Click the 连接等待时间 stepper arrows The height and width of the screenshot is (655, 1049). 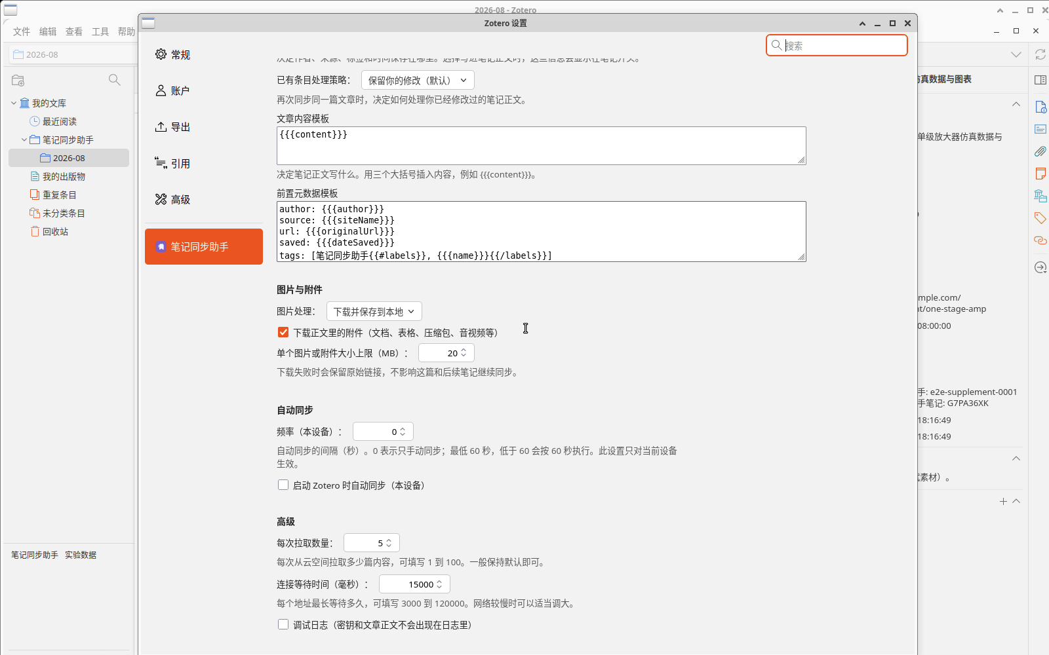pos(439,584)
